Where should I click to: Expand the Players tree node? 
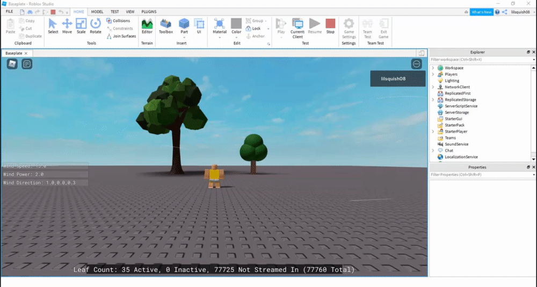433,74
